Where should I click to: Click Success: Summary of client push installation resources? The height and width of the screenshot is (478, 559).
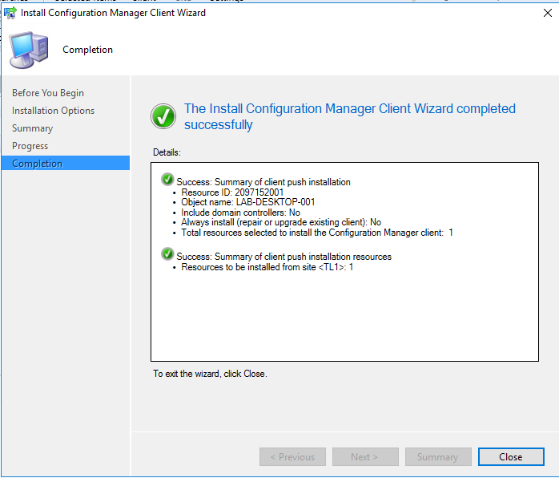(284, 257)
